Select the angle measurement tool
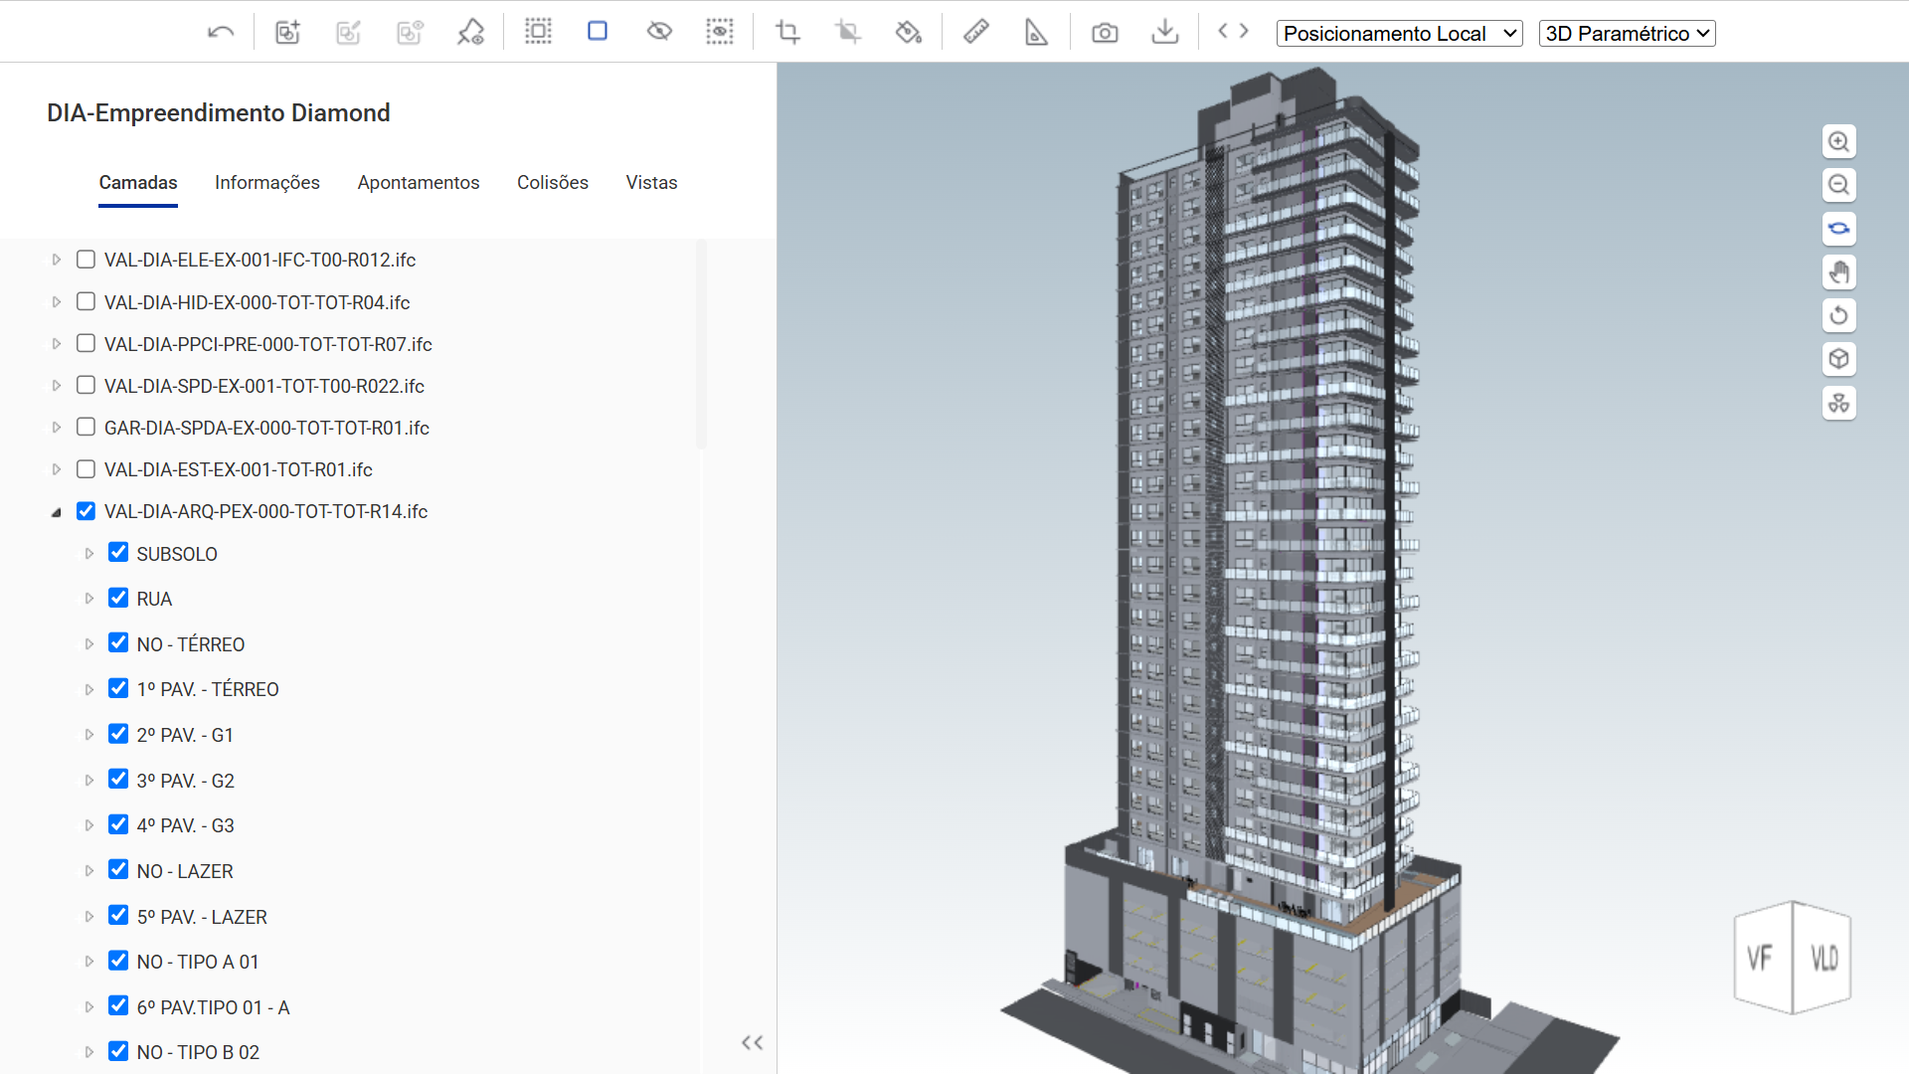The height and width of the screenshot is (1074, 1909). pos(1036,32)
